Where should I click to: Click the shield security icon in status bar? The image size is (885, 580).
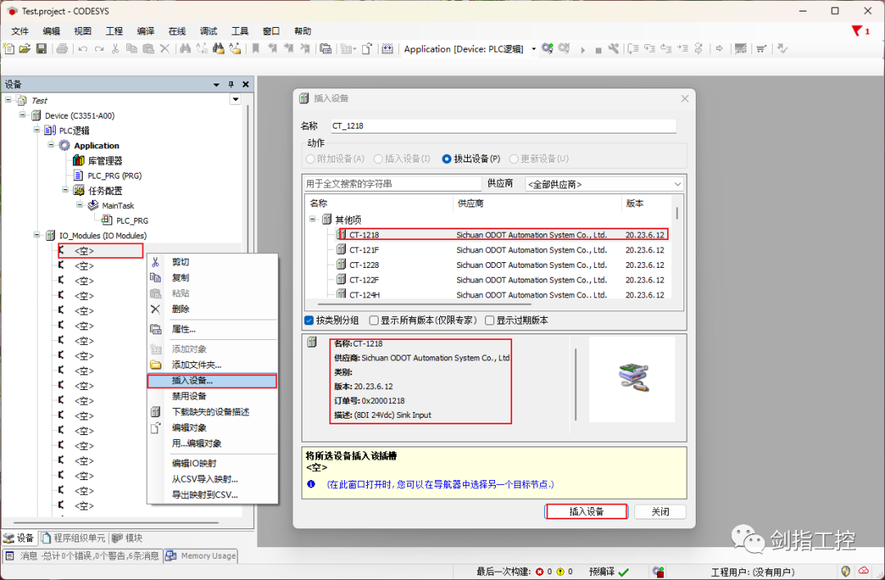846,572
